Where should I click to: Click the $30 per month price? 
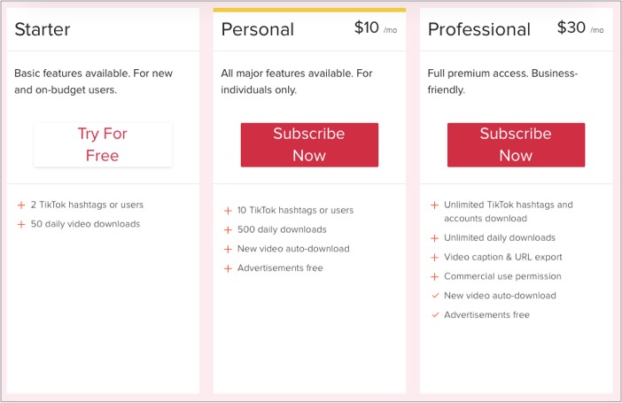[x=580, y=27]
